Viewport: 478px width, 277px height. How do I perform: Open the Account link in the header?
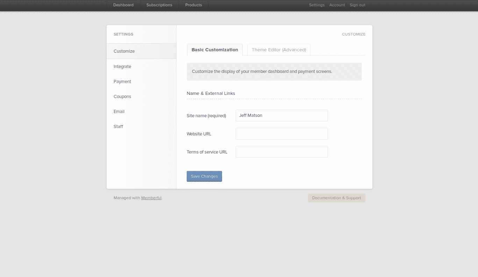[337, 5]
